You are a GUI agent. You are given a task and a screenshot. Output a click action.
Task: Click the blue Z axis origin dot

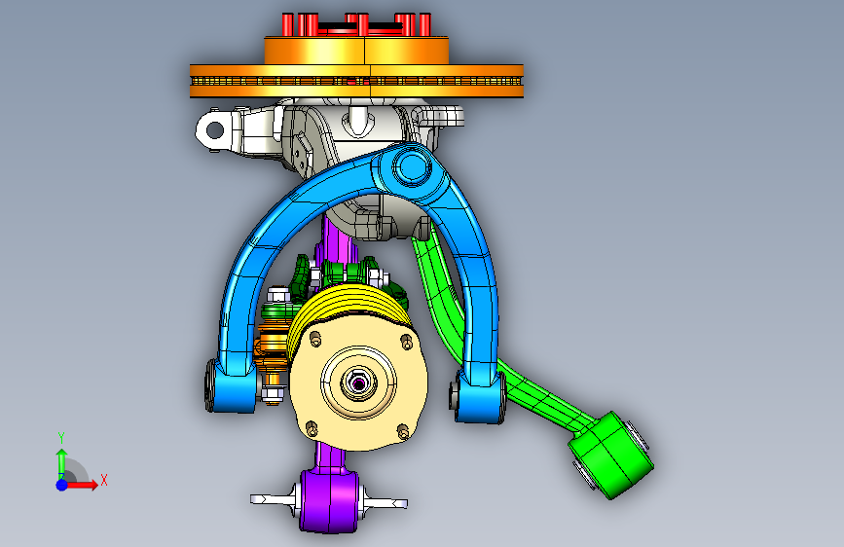click(x=62, y=485)
